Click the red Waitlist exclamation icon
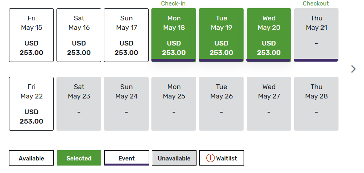The image size is (364, 173). 210,158
